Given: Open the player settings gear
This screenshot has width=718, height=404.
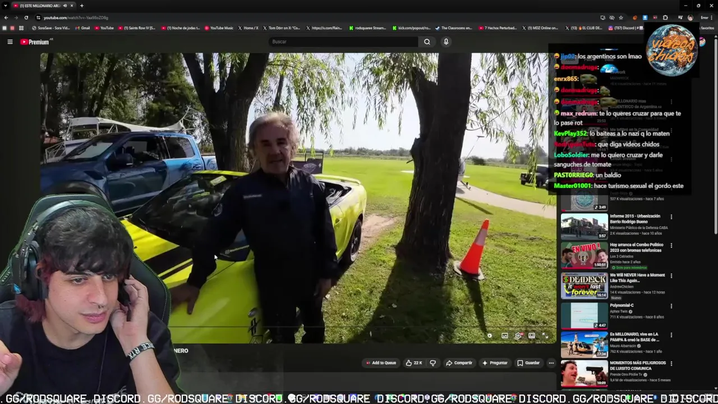Looking at the screenshot, I should click(518, 336).
